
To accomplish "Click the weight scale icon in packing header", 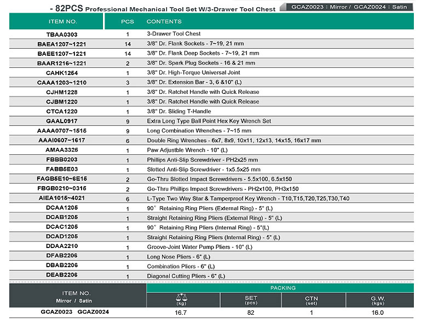I will (x=182, y=297).
